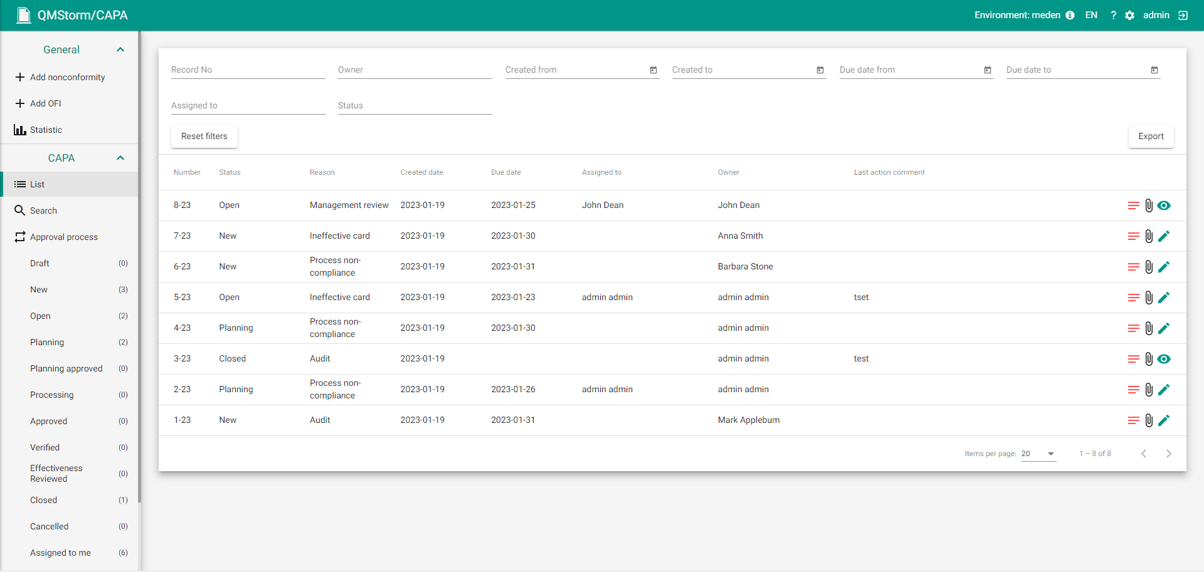Show Planning records from sidebar

(69, 342)
